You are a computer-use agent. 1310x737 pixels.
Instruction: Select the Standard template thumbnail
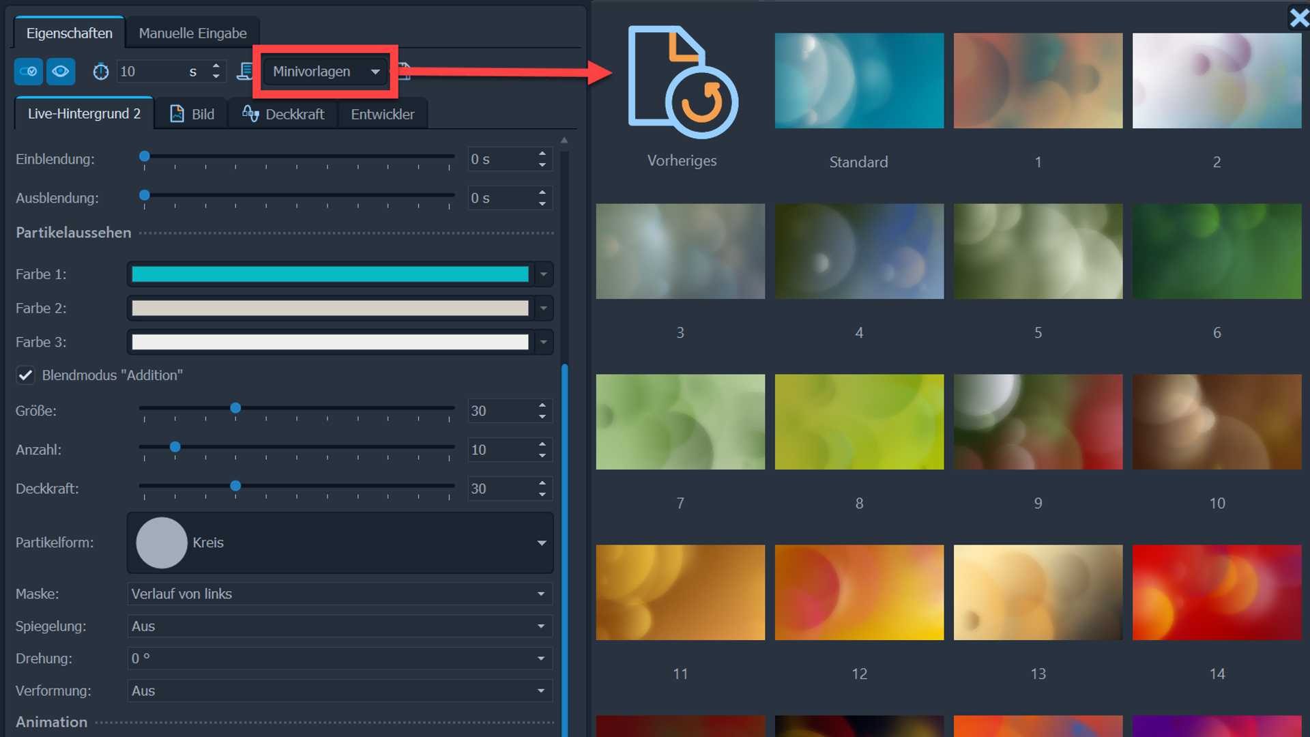[x=859, y=81]
